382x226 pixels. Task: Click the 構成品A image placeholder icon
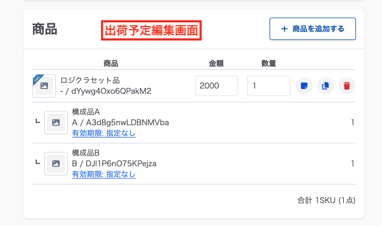click(56, 123)
